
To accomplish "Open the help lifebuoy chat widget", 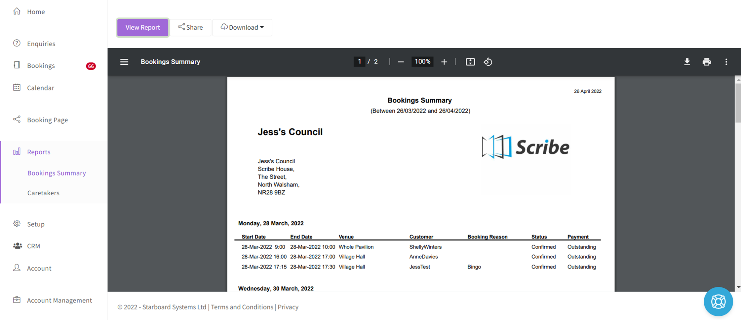I will click(x=718, y=302).
